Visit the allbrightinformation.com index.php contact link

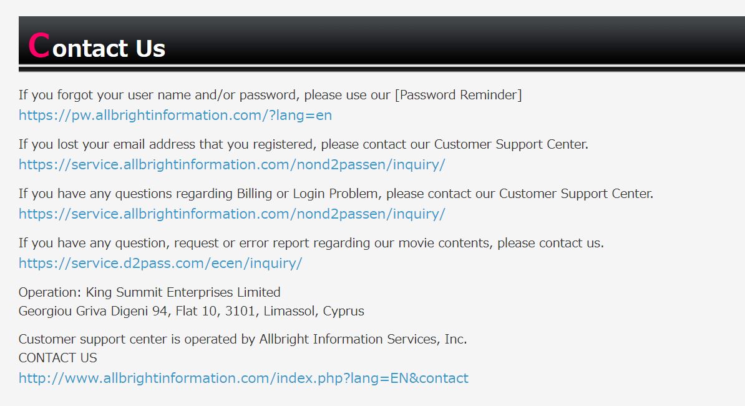(243, 379)
